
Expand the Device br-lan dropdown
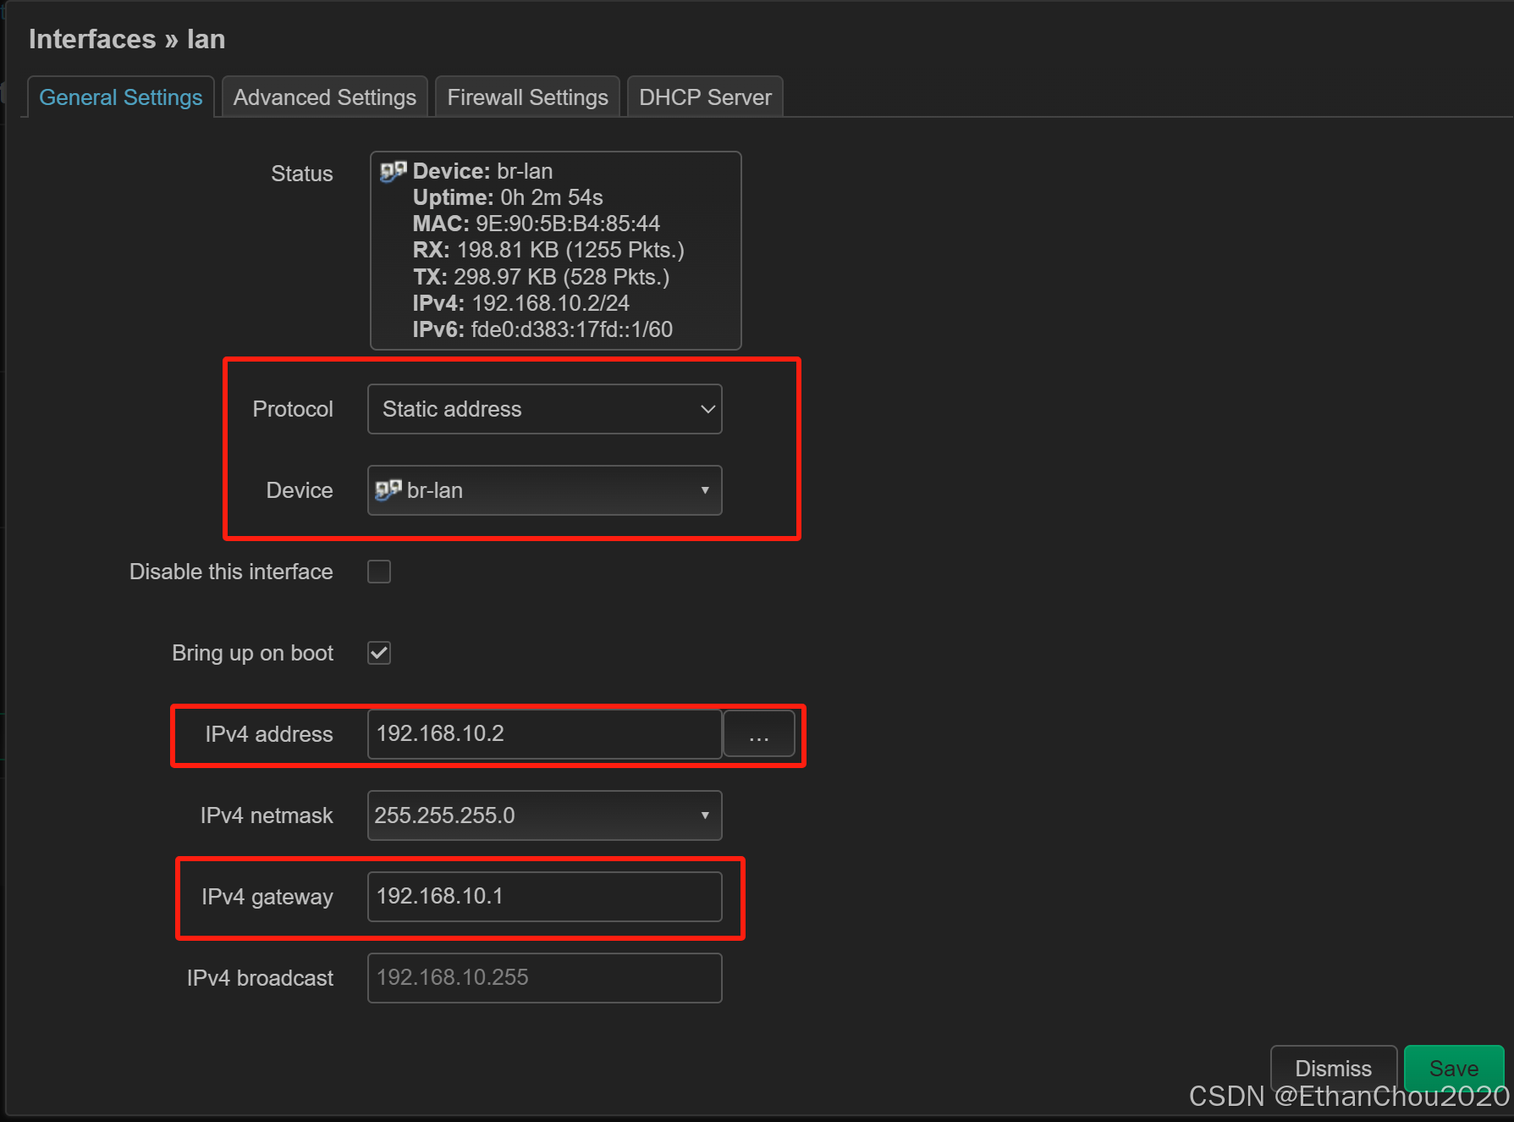pyautogui.click(x=545, y=490)
